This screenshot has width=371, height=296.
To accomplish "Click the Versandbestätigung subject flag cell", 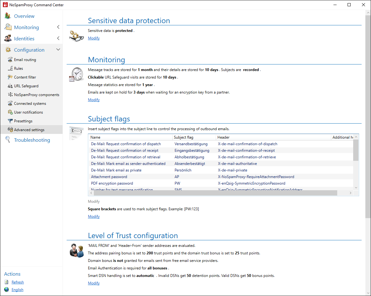I will pyautogui.click(x=191, y=144).
